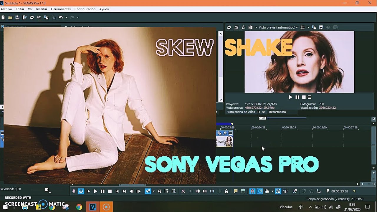This screenshot has width=377, height=212.
Task: Open the Insertar menu
Action: [x=42, y=9]
